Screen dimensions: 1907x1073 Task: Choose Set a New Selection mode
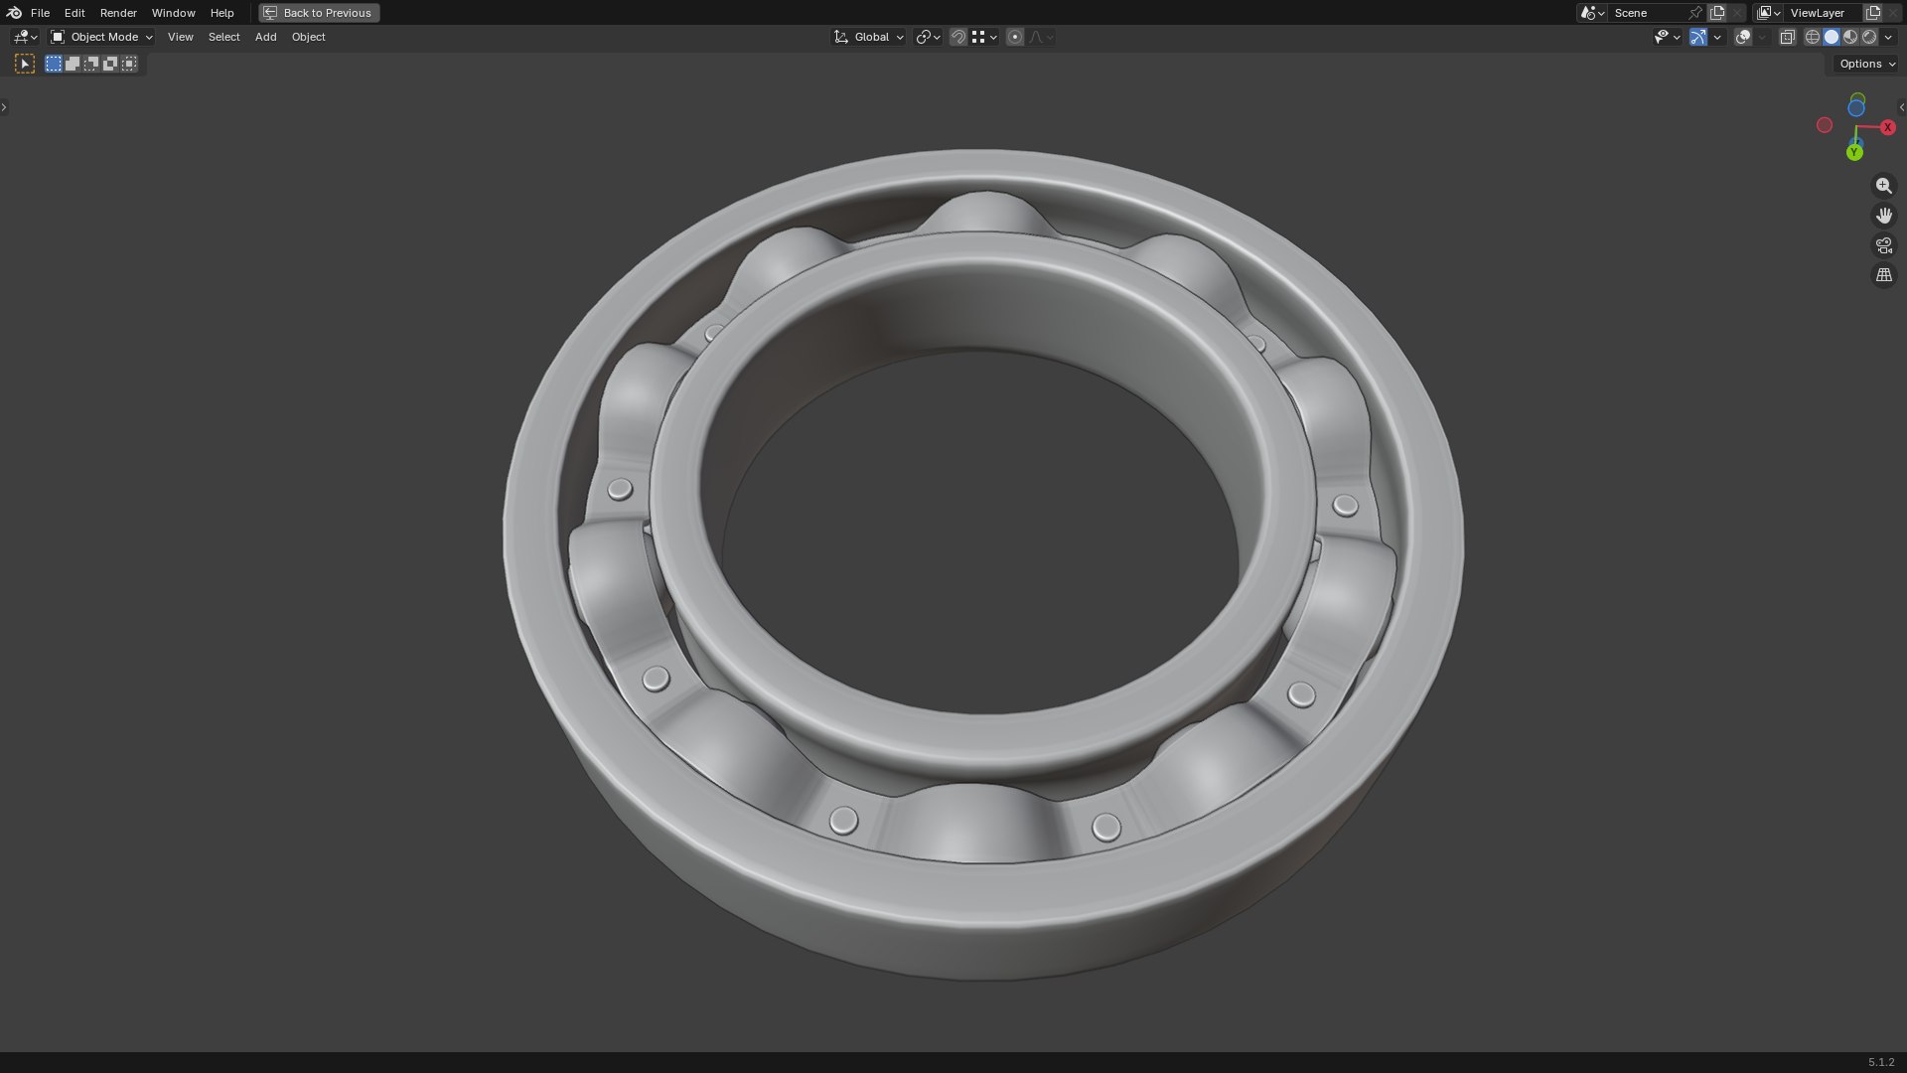[54, 64]
